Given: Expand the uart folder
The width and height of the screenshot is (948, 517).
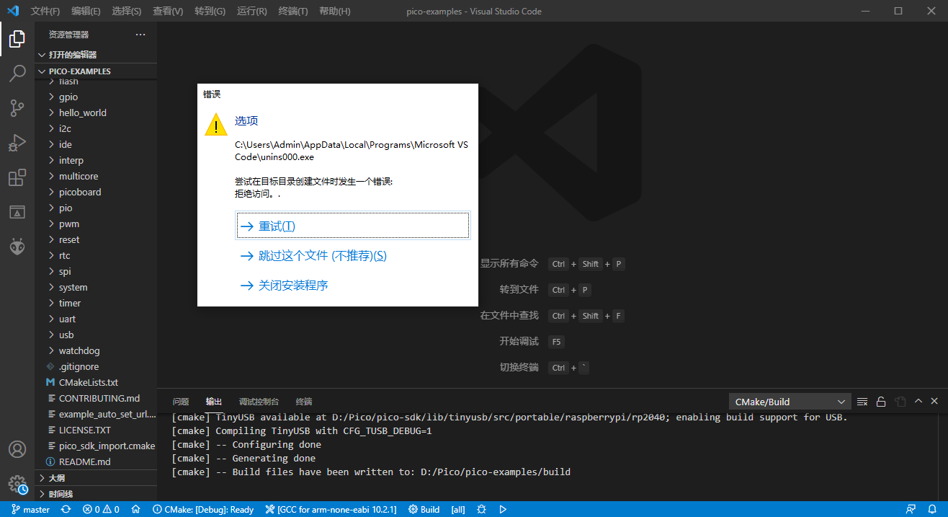Looking at the screenshot, I should point(96,319).
